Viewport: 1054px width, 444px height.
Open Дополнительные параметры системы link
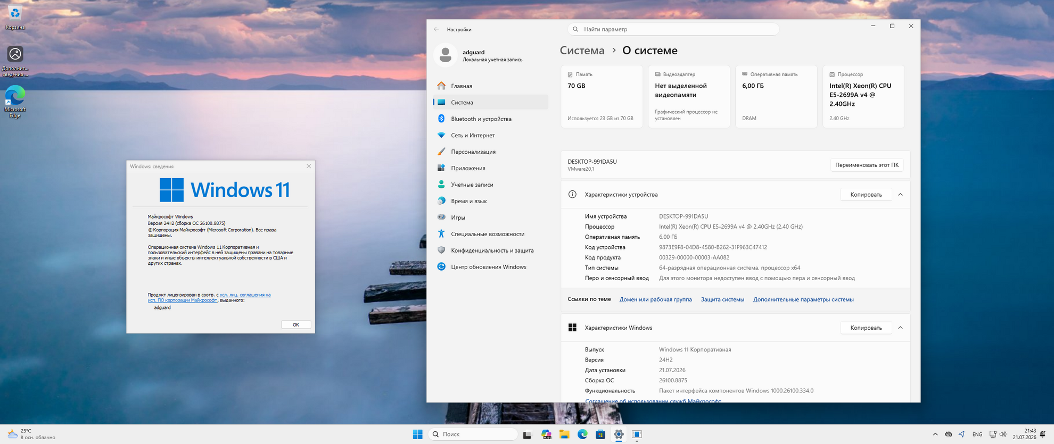coord(803,299)
